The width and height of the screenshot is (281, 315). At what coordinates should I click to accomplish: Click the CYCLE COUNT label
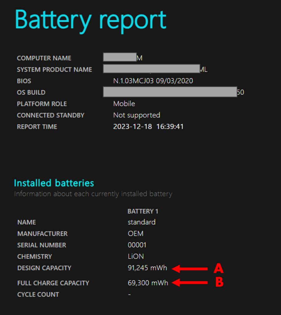(38, 294)
